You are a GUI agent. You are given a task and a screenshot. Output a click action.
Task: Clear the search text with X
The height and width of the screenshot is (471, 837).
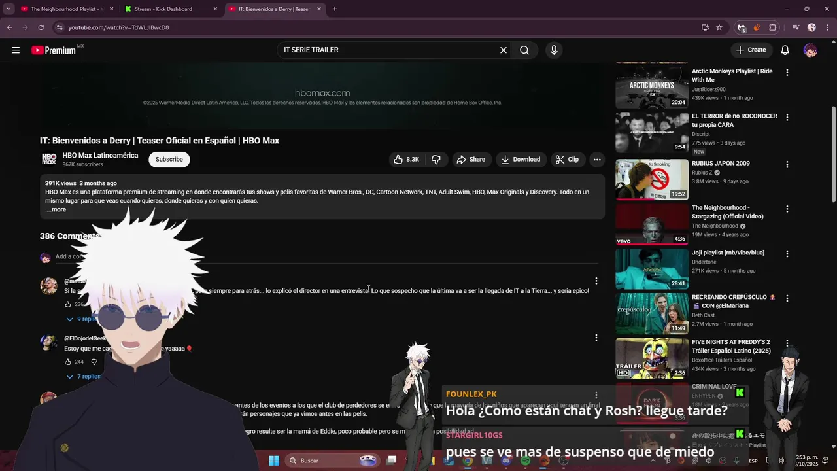pos(504,50)
